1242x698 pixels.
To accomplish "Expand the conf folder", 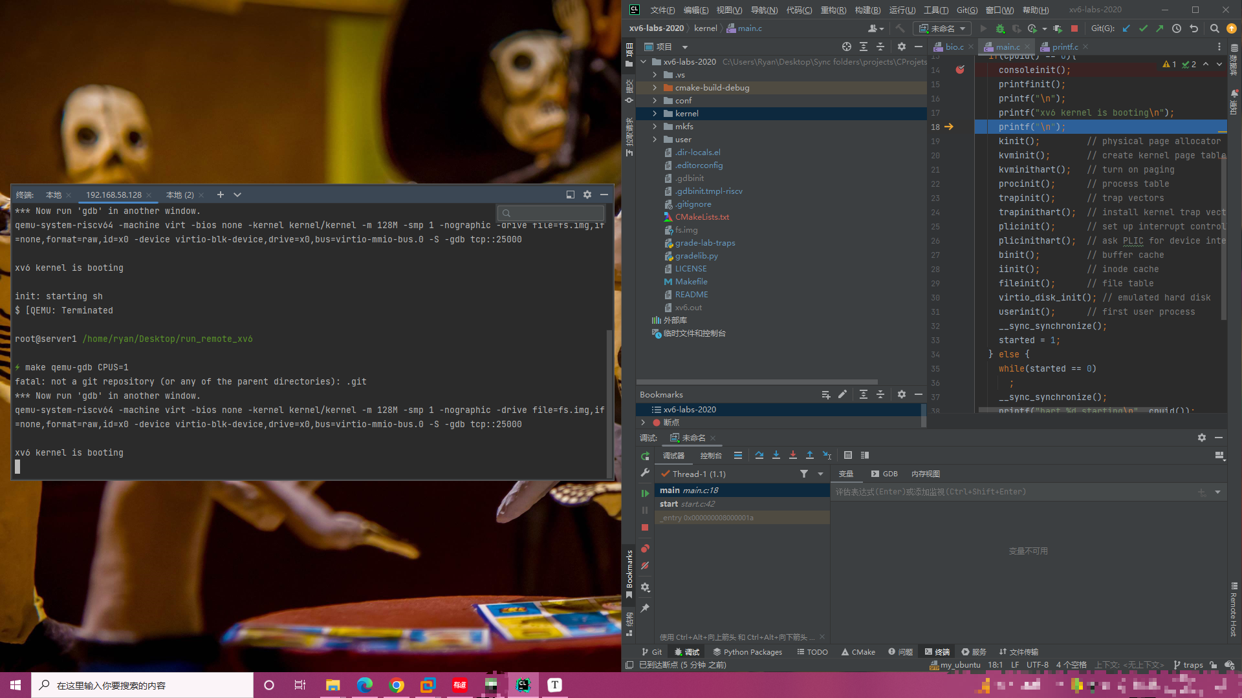I will tap(655, 101).
